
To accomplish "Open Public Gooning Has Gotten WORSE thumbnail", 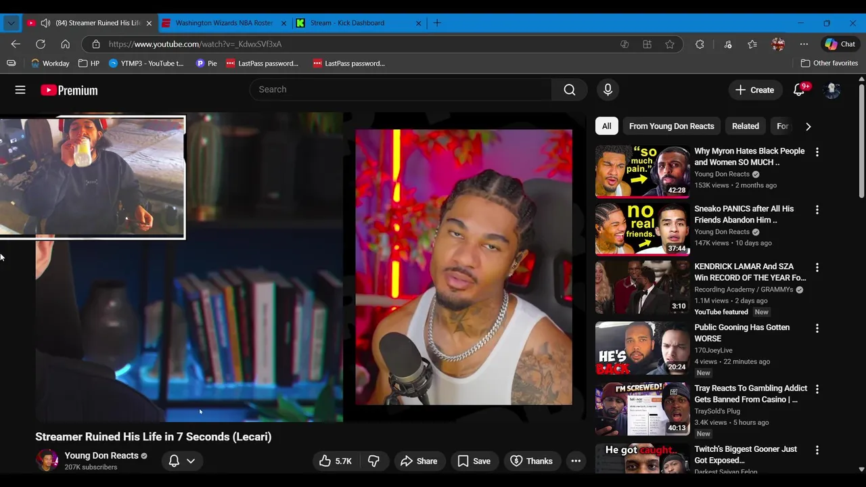I will tap(642, 348).
